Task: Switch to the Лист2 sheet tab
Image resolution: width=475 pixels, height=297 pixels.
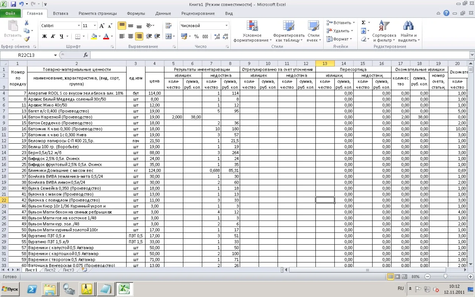Action: tap(50, 270)
